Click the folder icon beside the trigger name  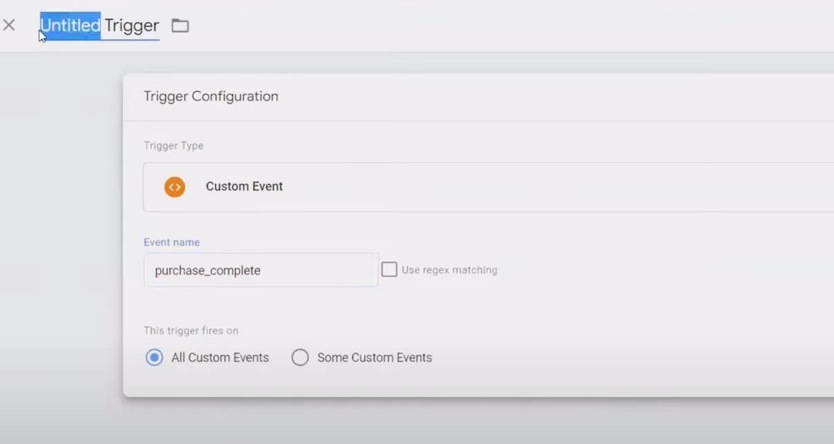pyautogui.click(x=180, y=26)
